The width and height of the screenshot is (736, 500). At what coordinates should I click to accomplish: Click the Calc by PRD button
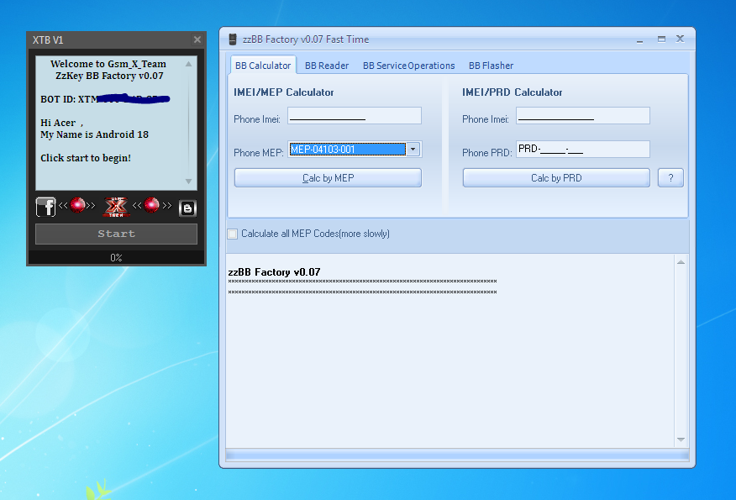[555, 177]
